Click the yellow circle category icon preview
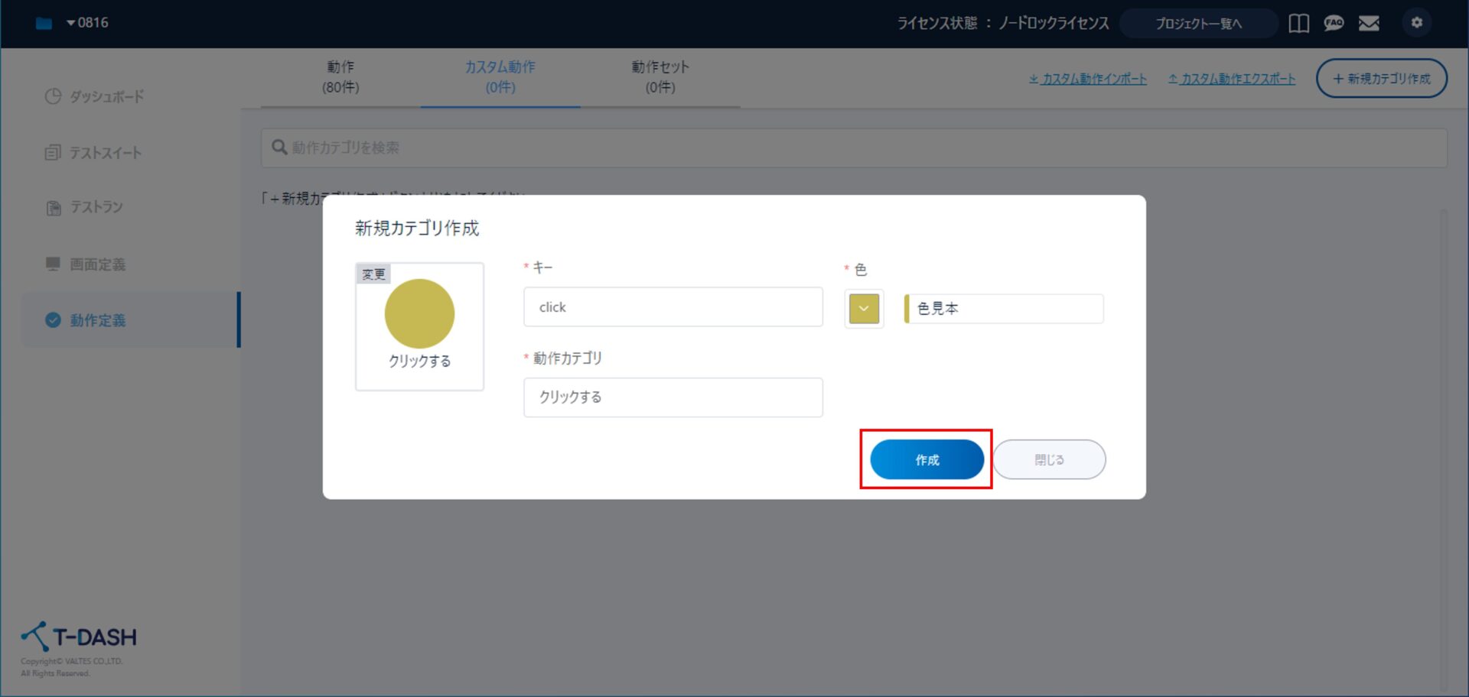This screenshot has width=1469, height=697. tap(419, 314)
